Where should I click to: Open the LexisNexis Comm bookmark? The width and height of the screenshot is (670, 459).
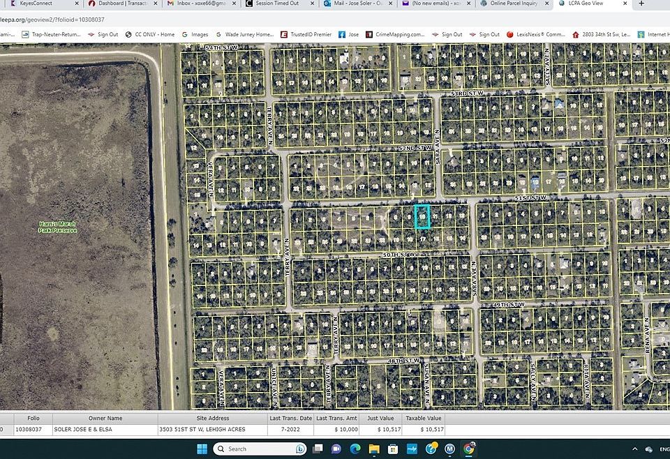coord(536,34)
